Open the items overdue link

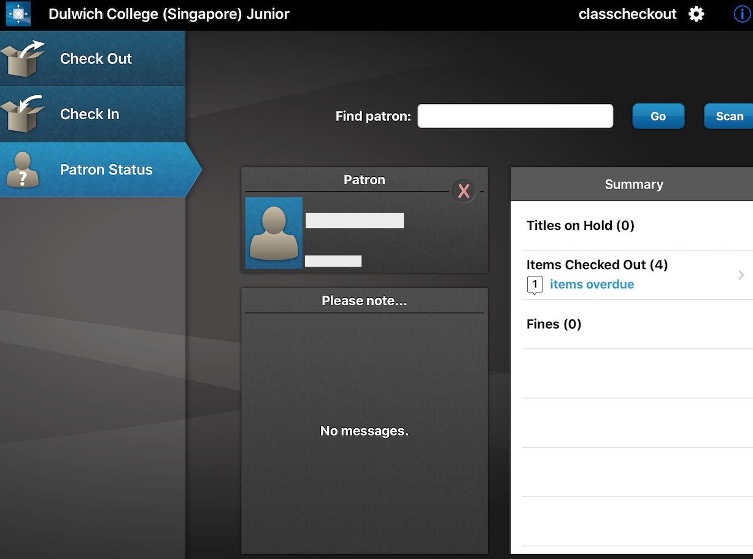(x=592, y=284)
